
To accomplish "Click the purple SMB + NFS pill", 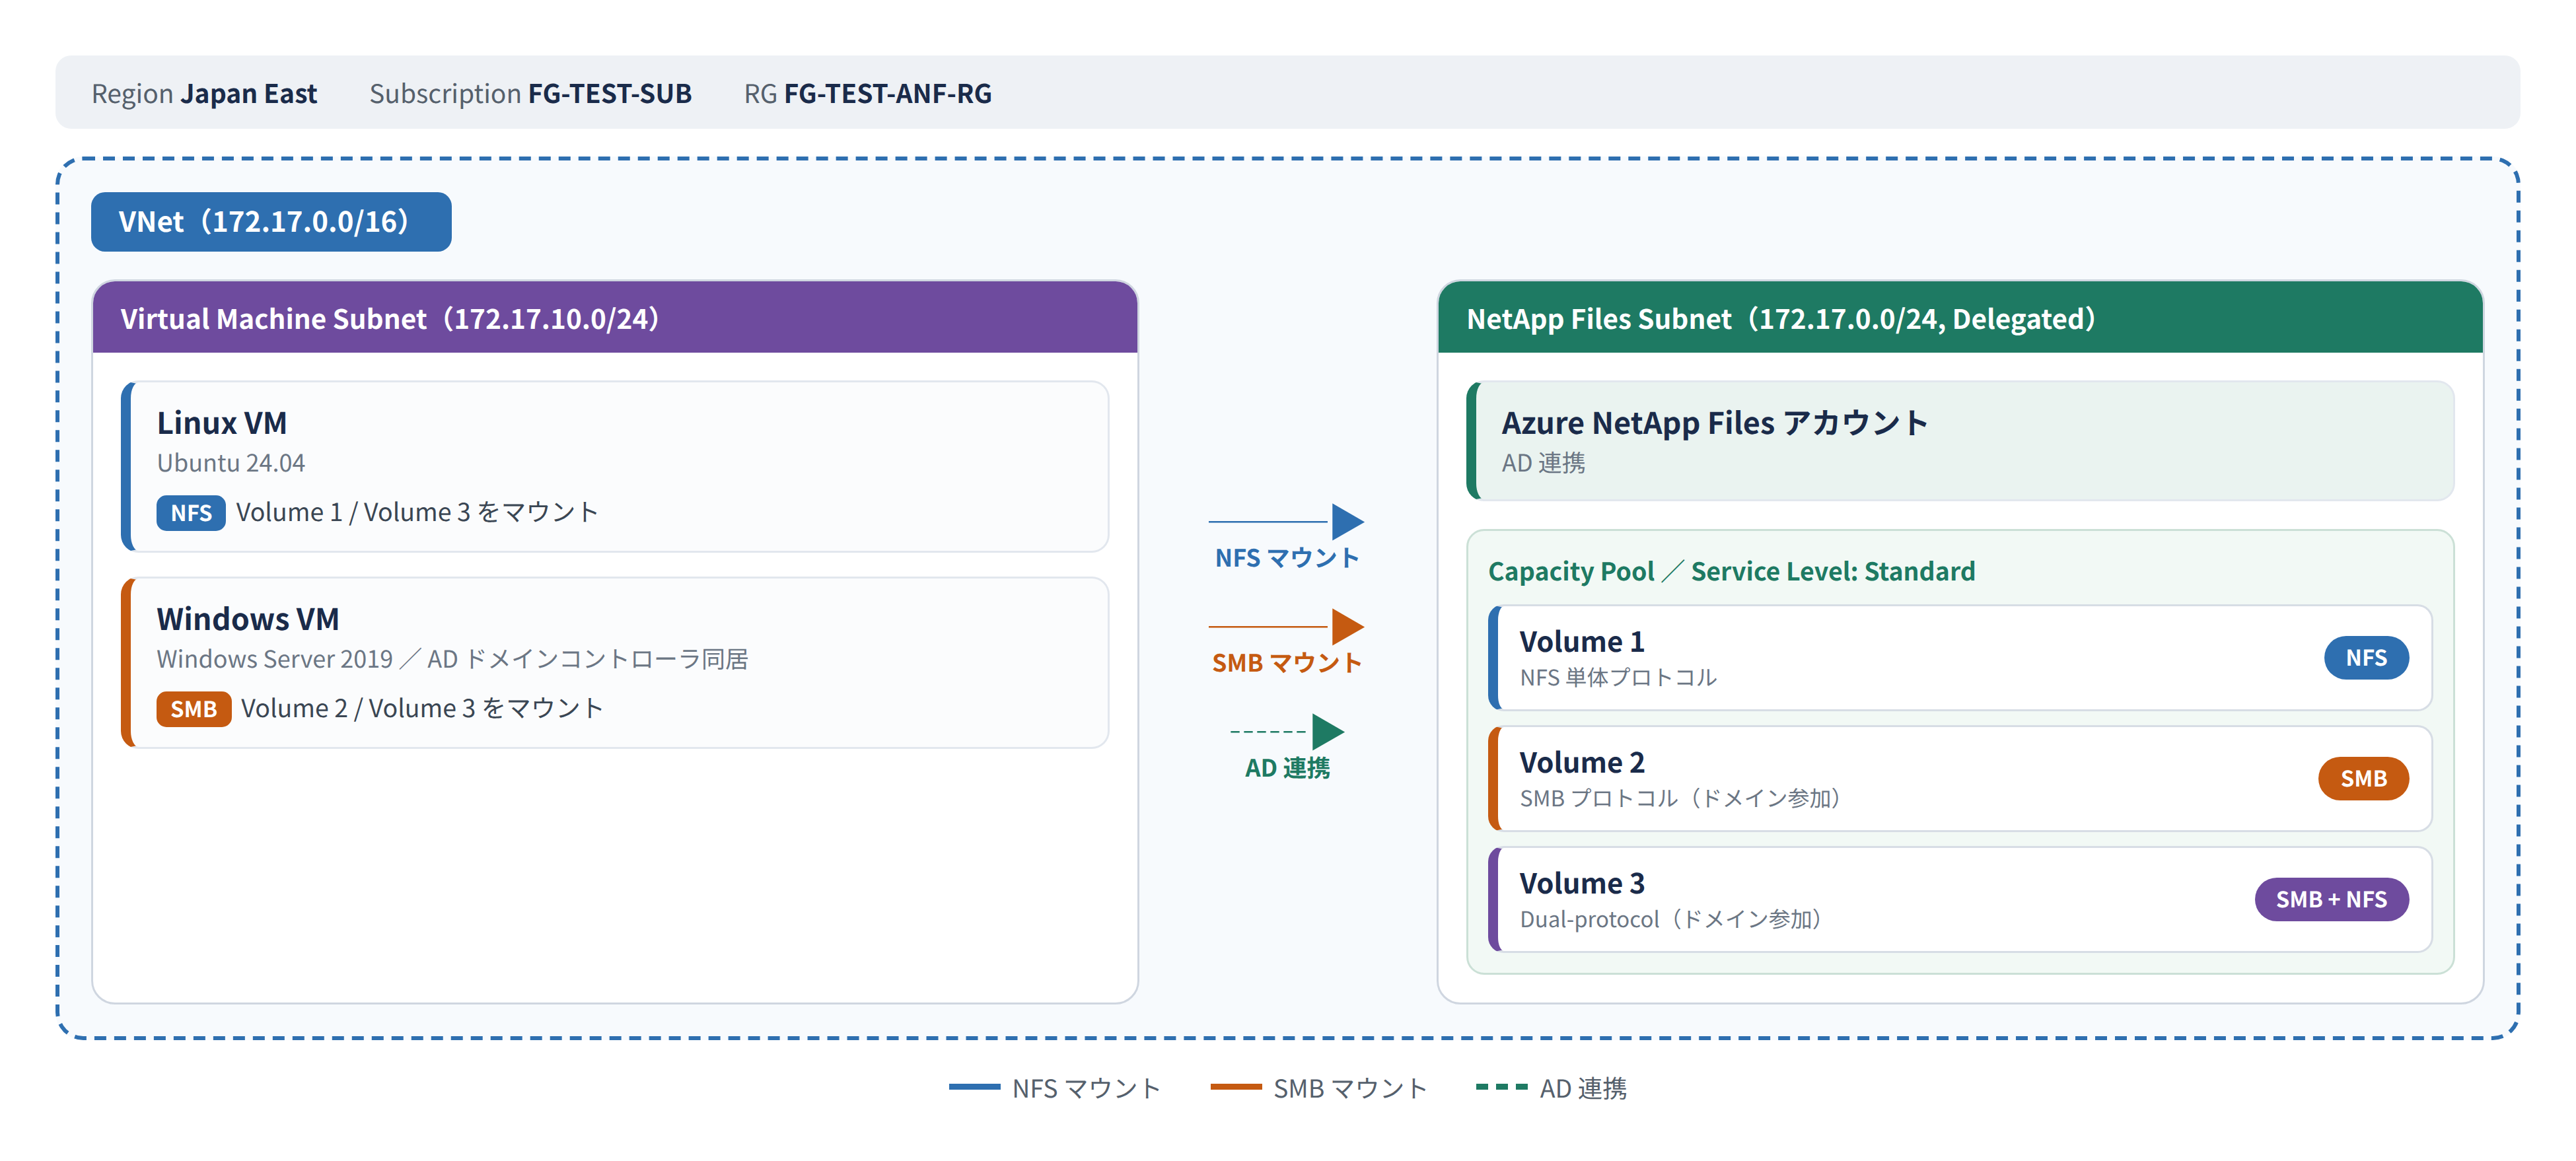I will [2331, 899].
